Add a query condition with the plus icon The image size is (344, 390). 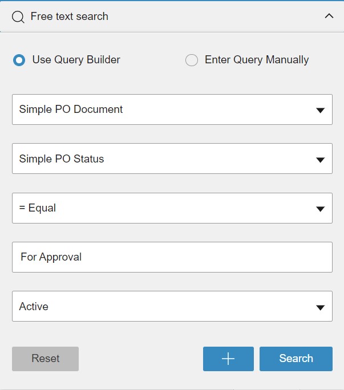228,359
